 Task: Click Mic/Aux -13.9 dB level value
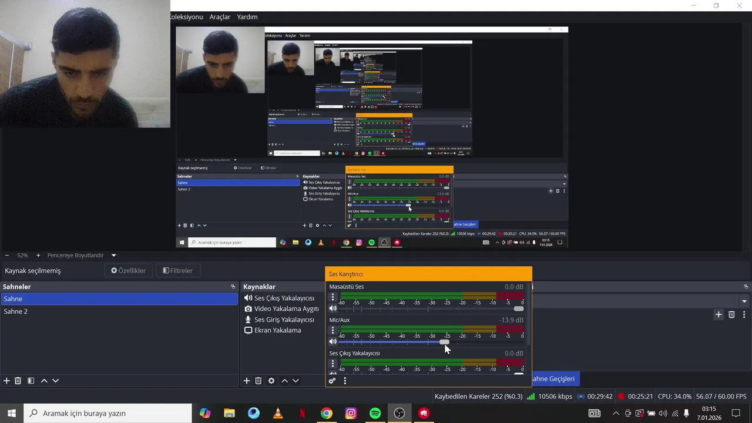(511, 320)
